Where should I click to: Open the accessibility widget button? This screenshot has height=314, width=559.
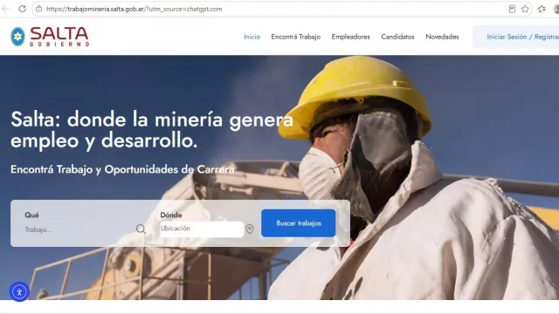19,292
